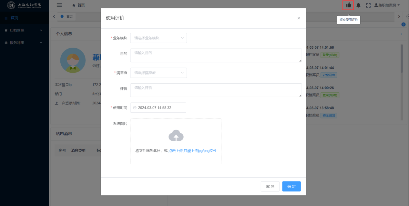409x206 pixels.
Task: Click the 使用时间 datetime field
Action: tap(158, 108)
